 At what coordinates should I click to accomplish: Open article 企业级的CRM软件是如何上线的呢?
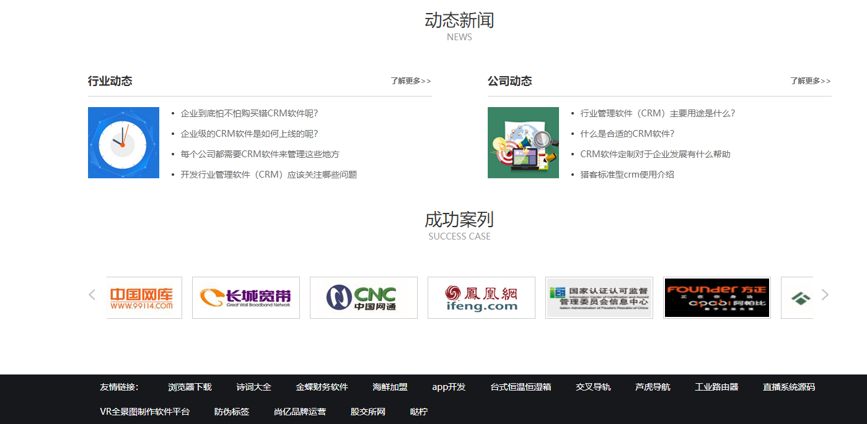coord(249,134)
